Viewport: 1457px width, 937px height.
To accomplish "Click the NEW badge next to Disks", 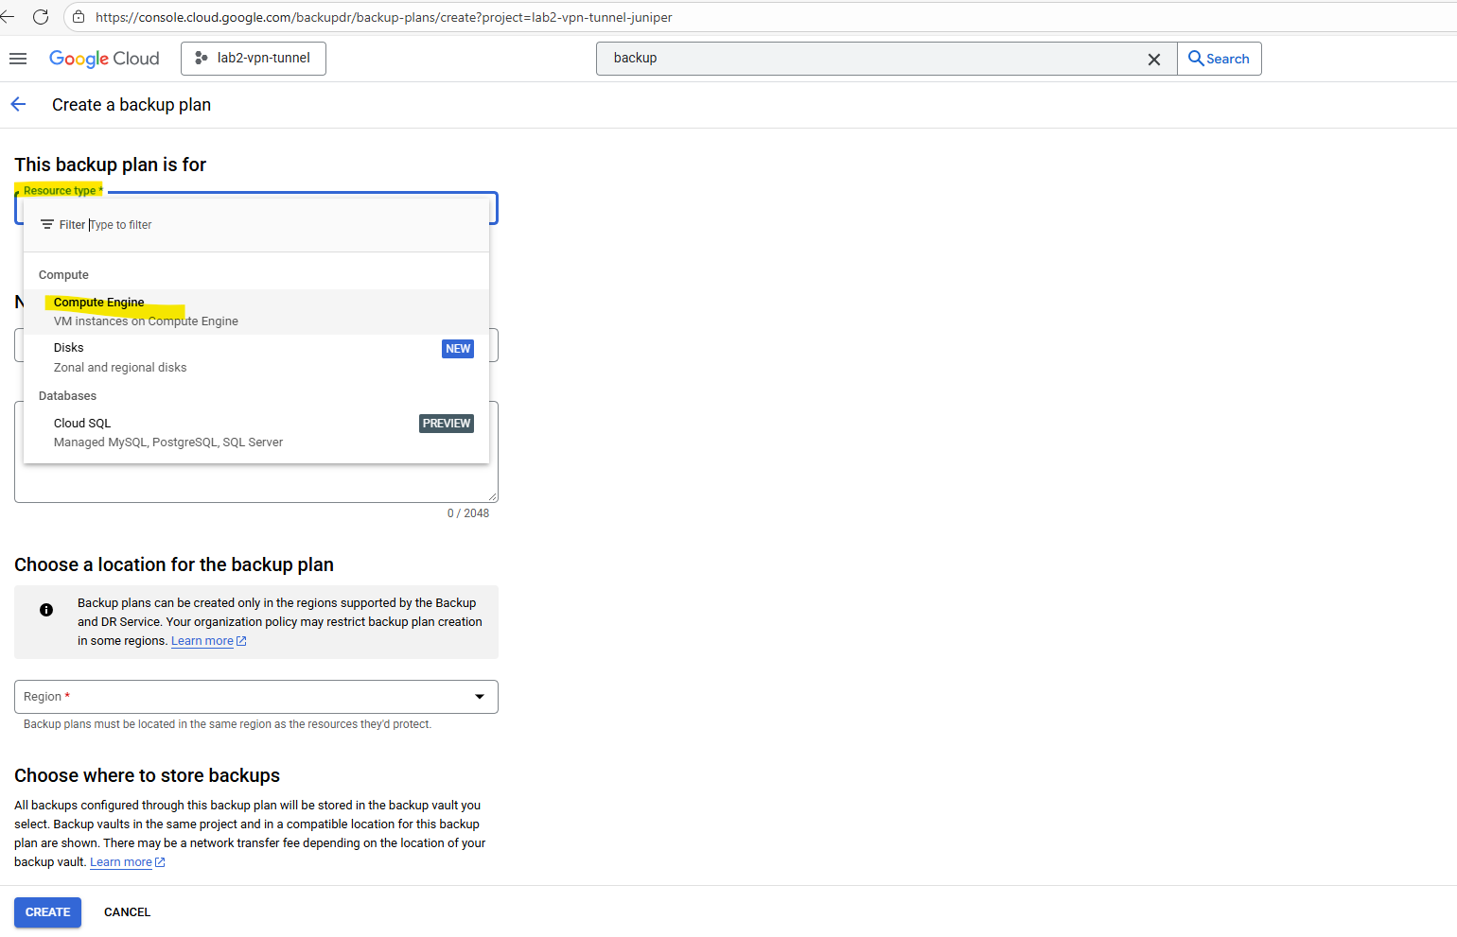I will tap(458, 349).
